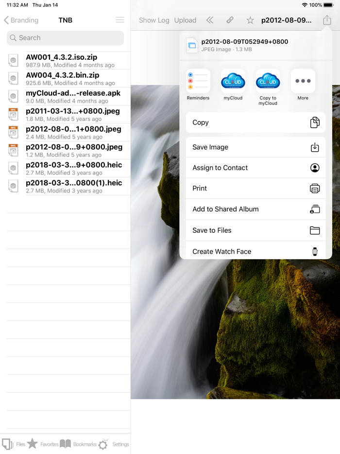Share to myCloud app icon
Screen dimensions: 340x454
233,81
